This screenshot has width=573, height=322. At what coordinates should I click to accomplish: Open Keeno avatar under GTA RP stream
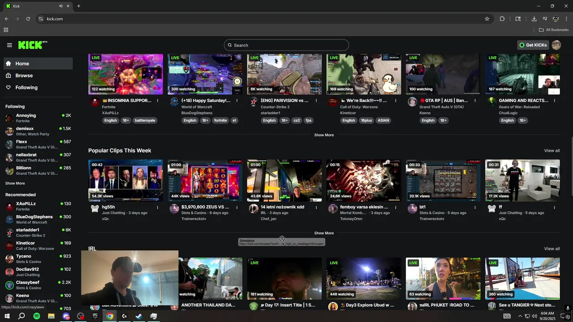click(x=412, y=102)
